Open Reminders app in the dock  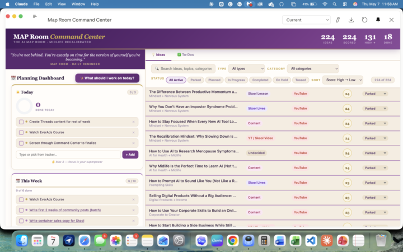132,241
